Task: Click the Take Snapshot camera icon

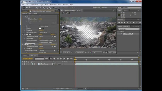Action: 86,52
